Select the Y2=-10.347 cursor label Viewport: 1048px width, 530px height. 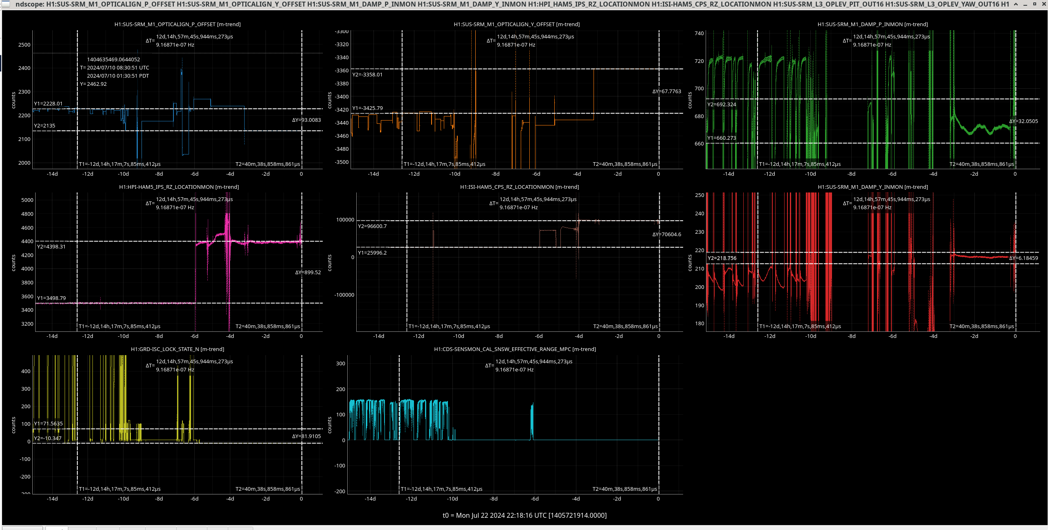47,438
